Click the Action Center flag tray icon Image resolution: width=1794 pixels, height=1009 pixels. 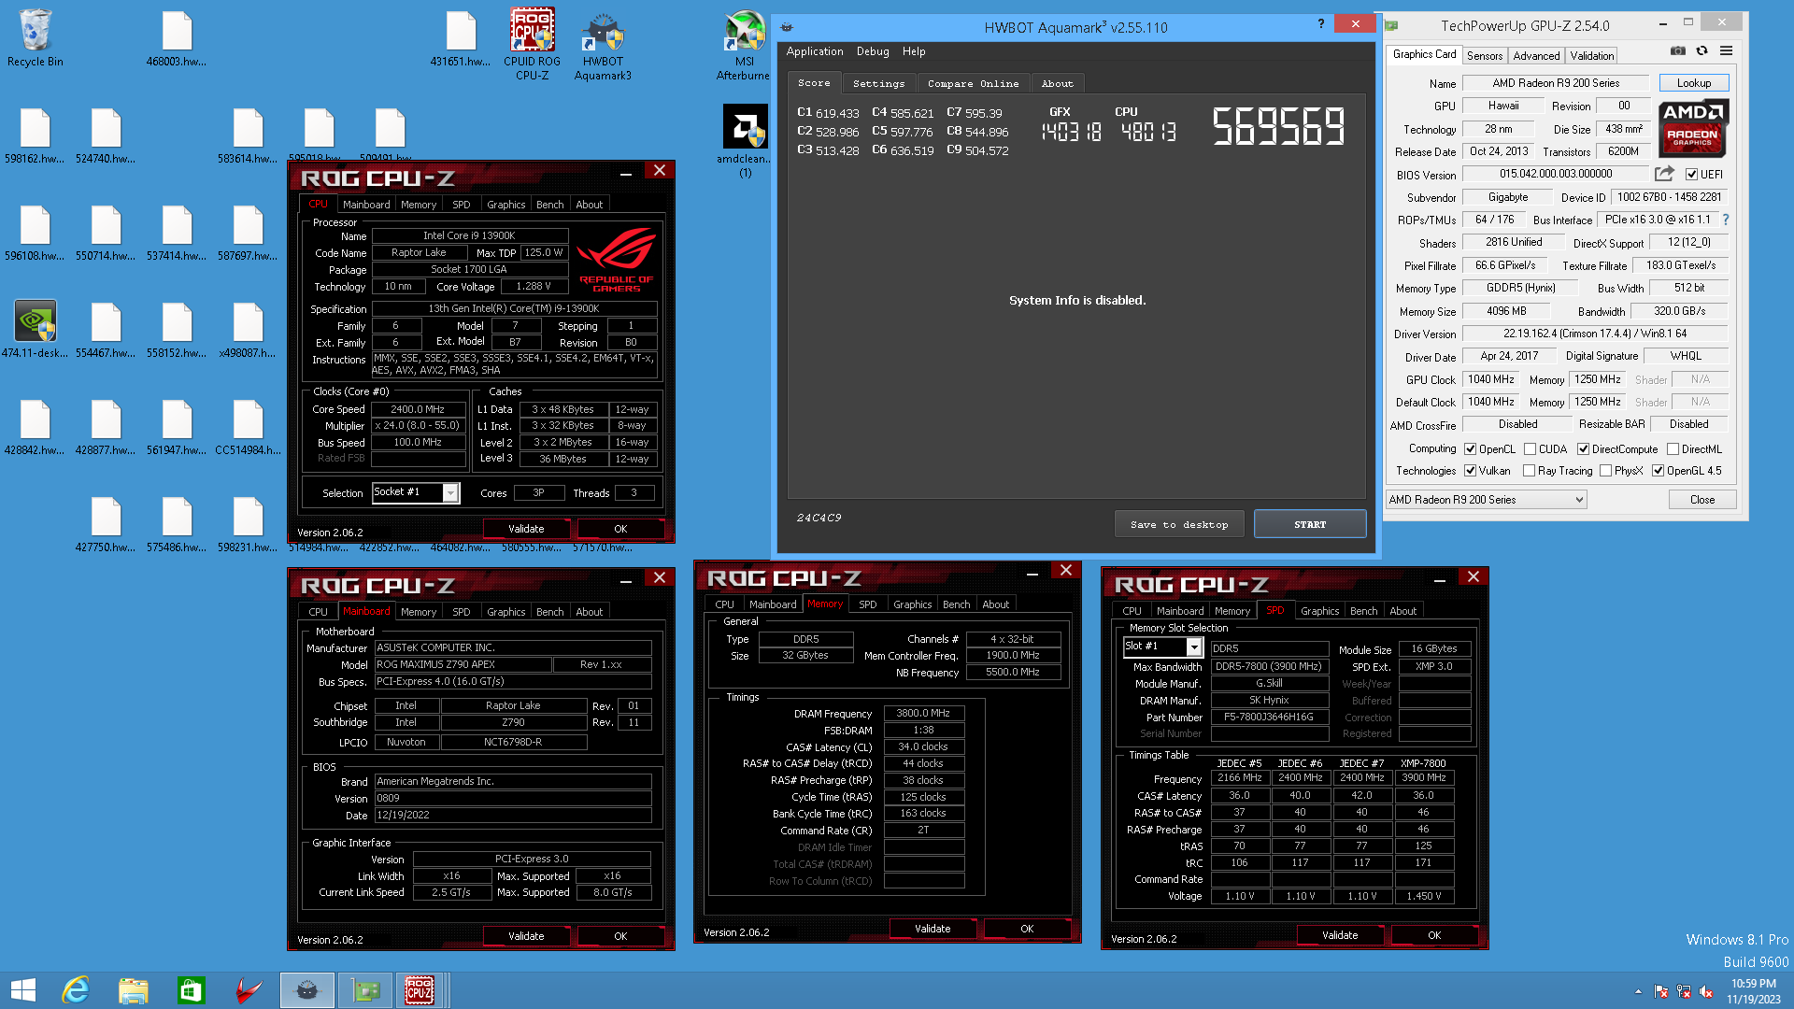pos(1661,992)
